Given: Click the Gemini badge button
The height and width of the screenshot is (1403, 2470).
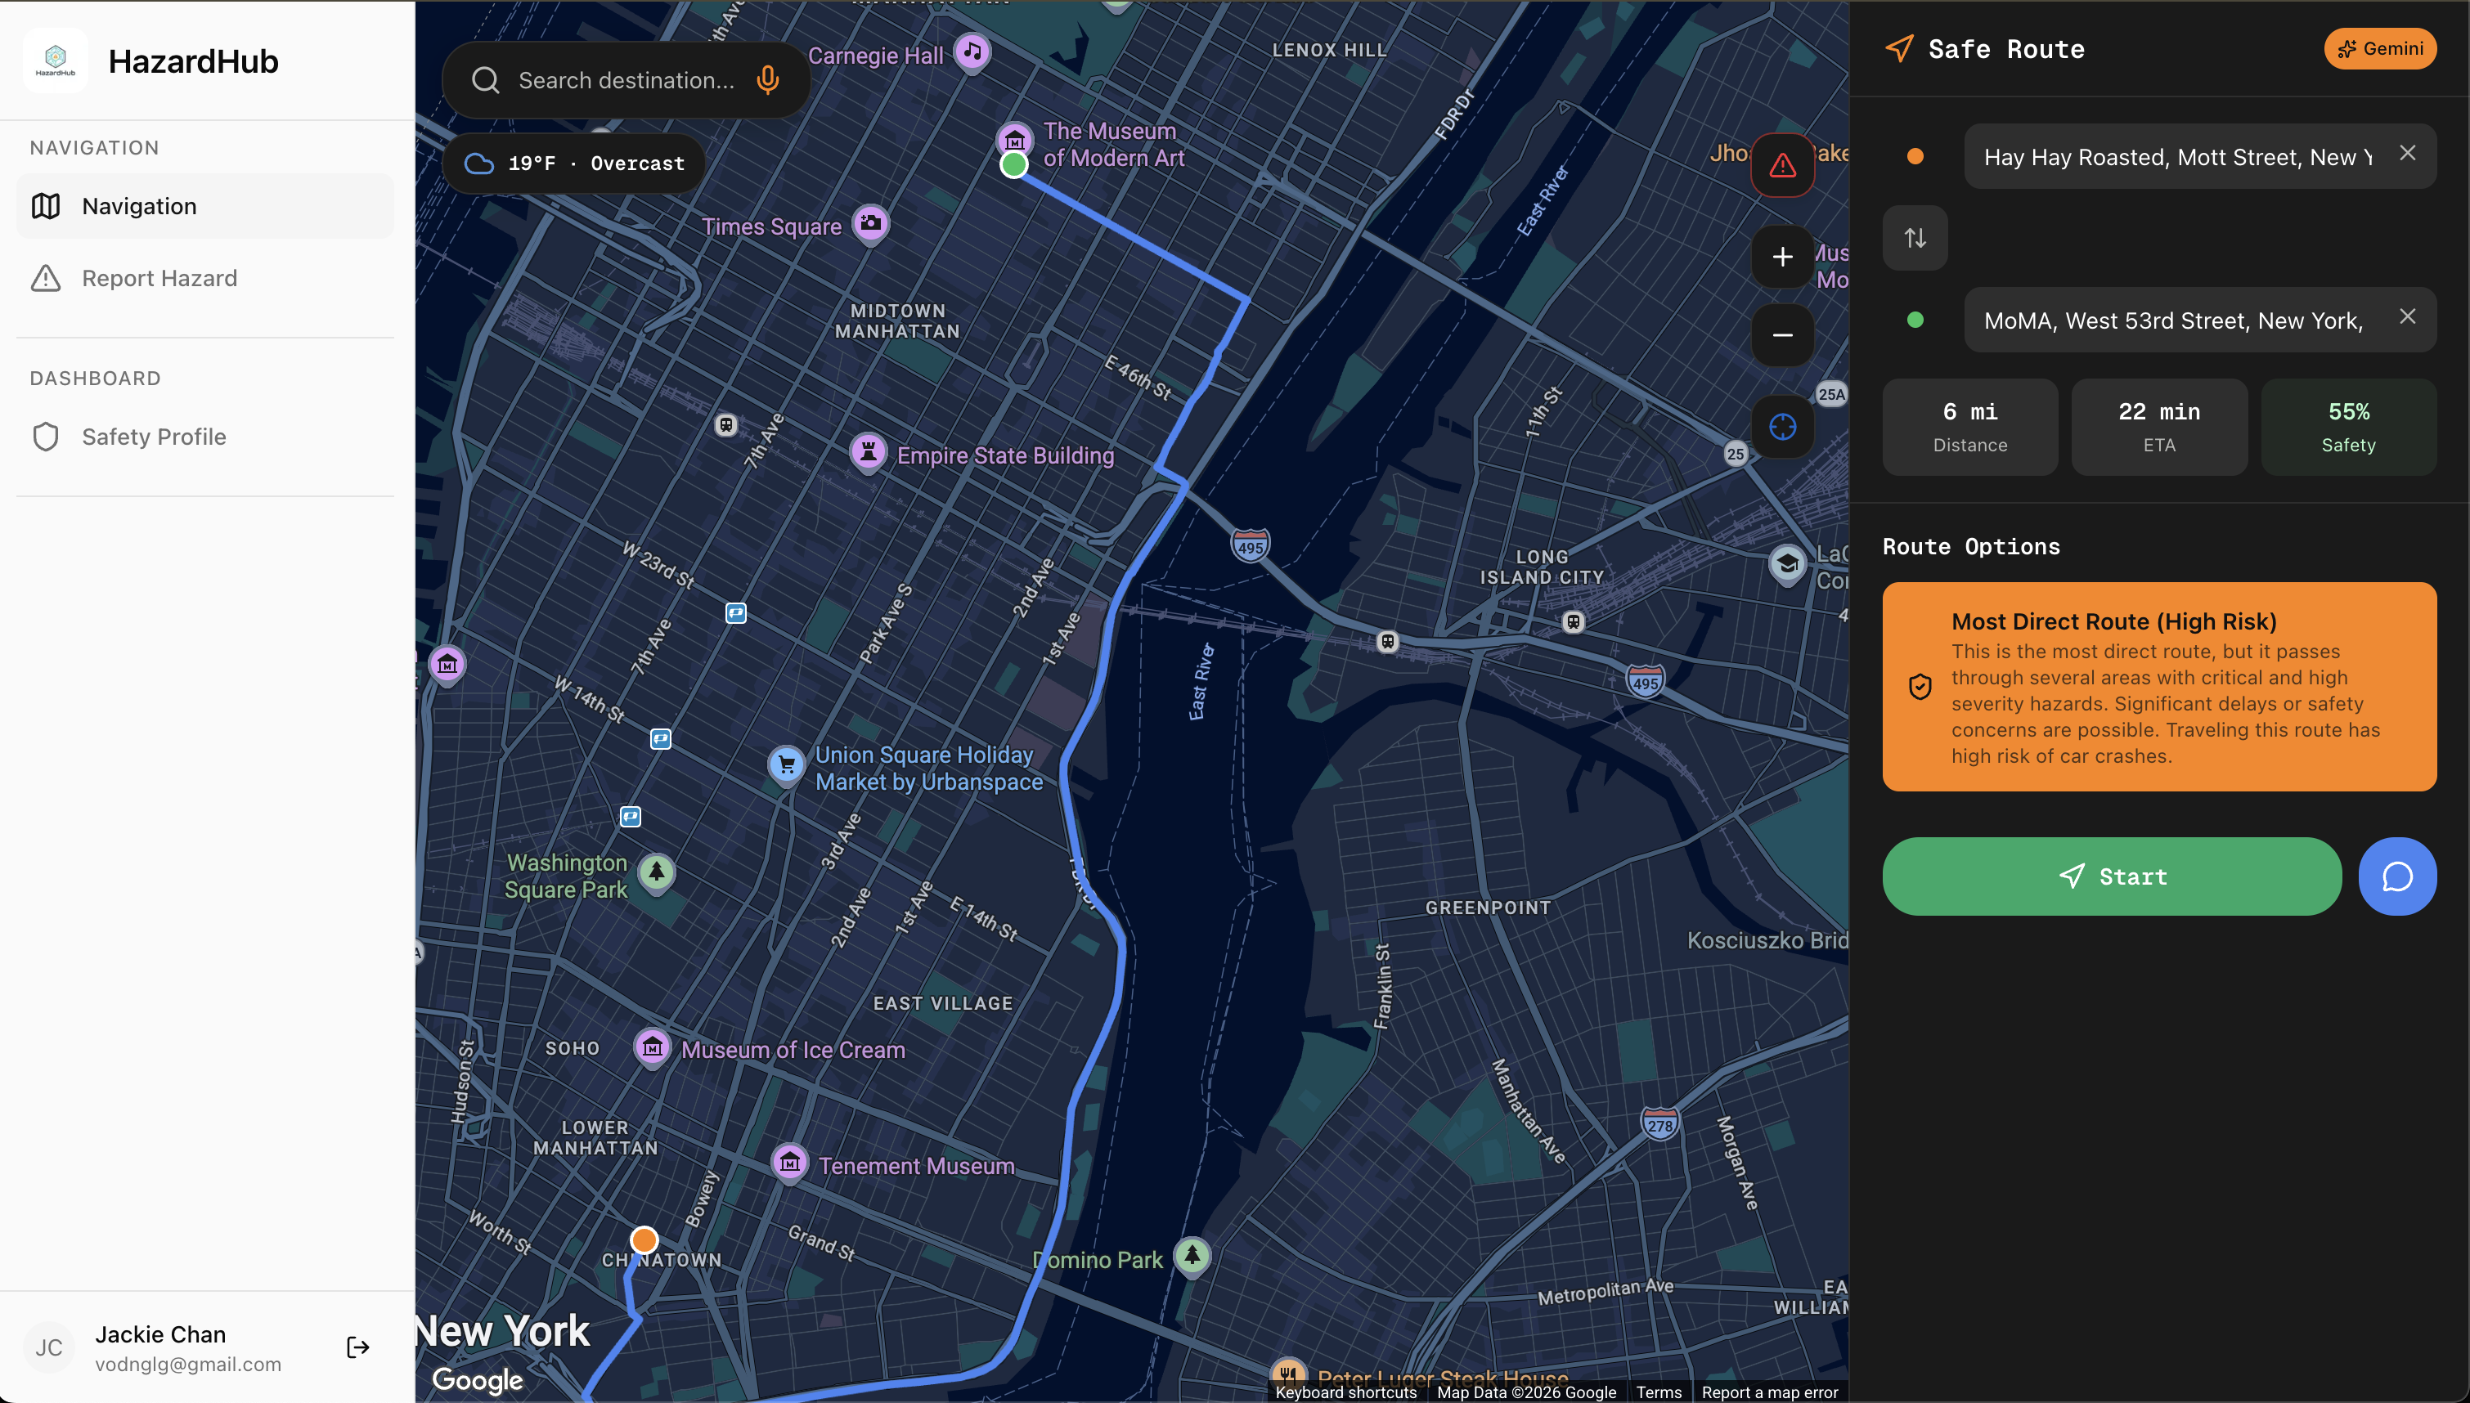Looking at the screenshot, I should 2378,48.
